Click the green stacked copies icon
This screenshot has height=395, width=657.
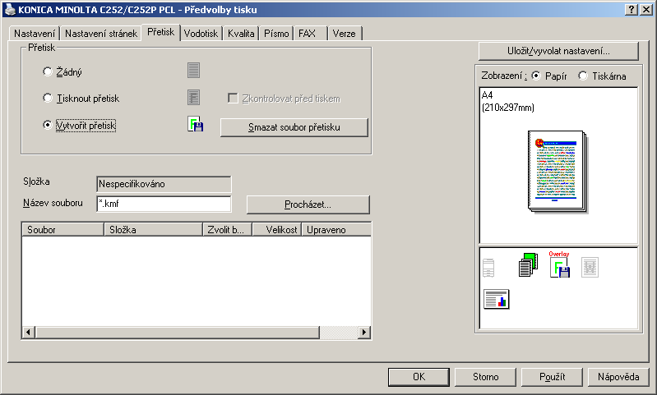(x=528, y=264)
